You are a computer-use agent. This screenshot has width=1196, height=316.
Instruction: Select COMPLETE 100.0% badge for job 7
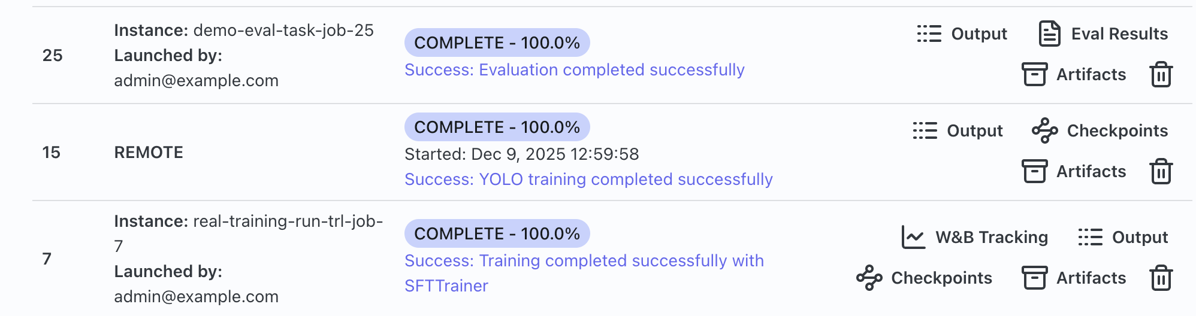tap(497, 234)
